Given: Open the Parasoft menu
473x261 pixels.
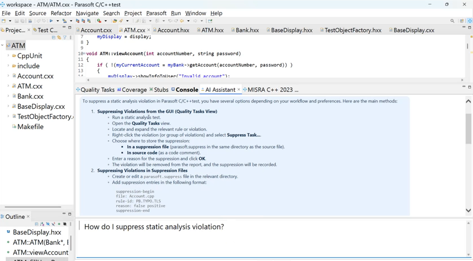Looking at the screenshot, I should pyautogui.click(x=156, y=13).
